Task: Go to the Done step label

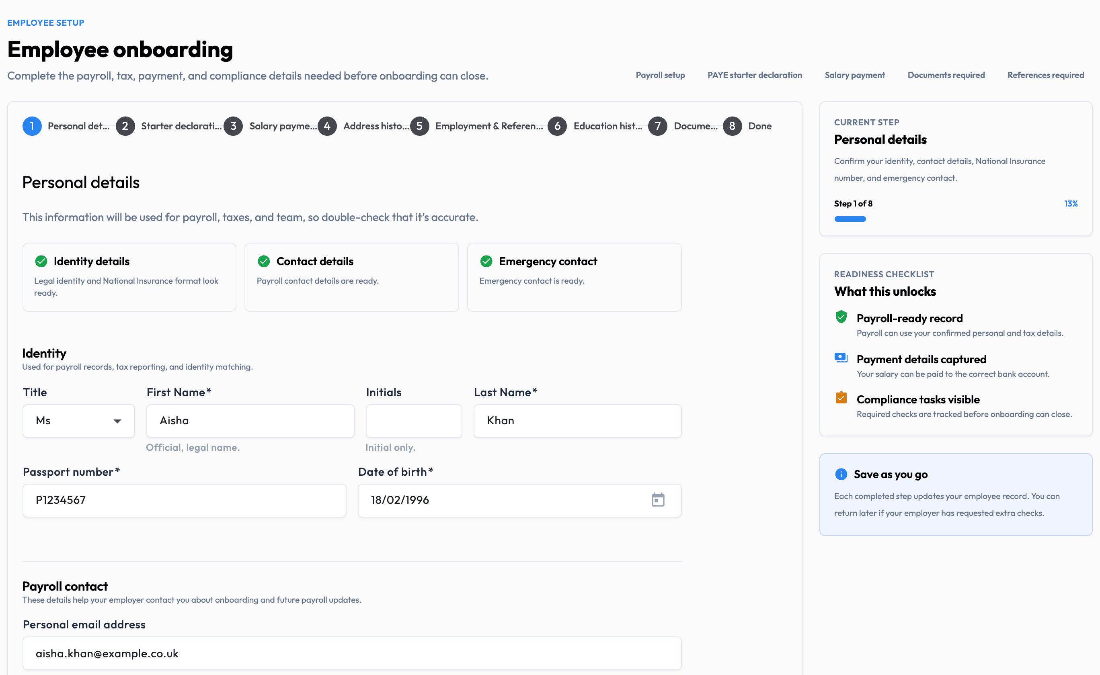Action: pos(760,126)
